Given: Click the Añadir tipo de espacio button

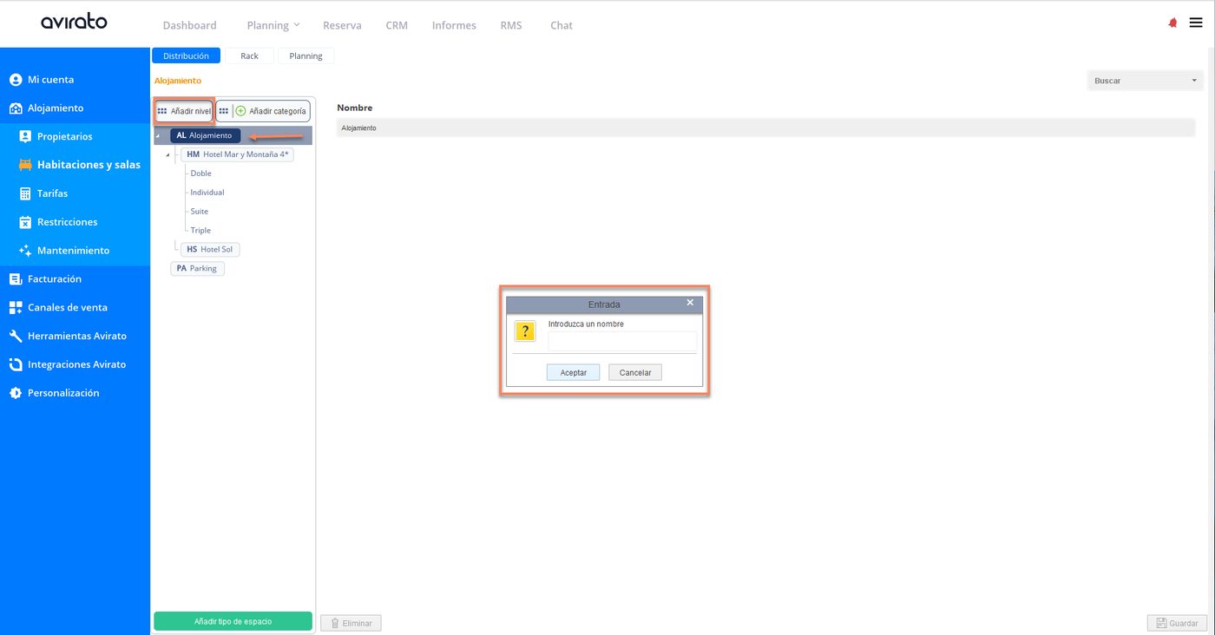Looking at the screenshot, I should [x=233, y=621].
